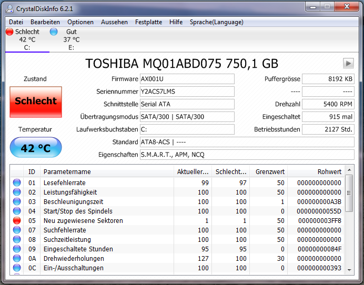The image size is (364, 285).
Task: Select the Drehwiederholungen parameter name
Action: coord(74,258)
